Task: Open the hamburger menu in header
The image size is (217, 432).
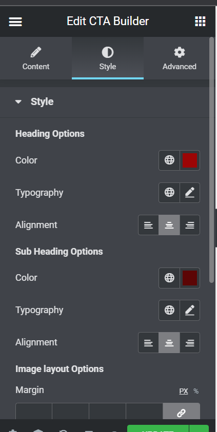Action: pyautogui.click(x=15, y=22)
